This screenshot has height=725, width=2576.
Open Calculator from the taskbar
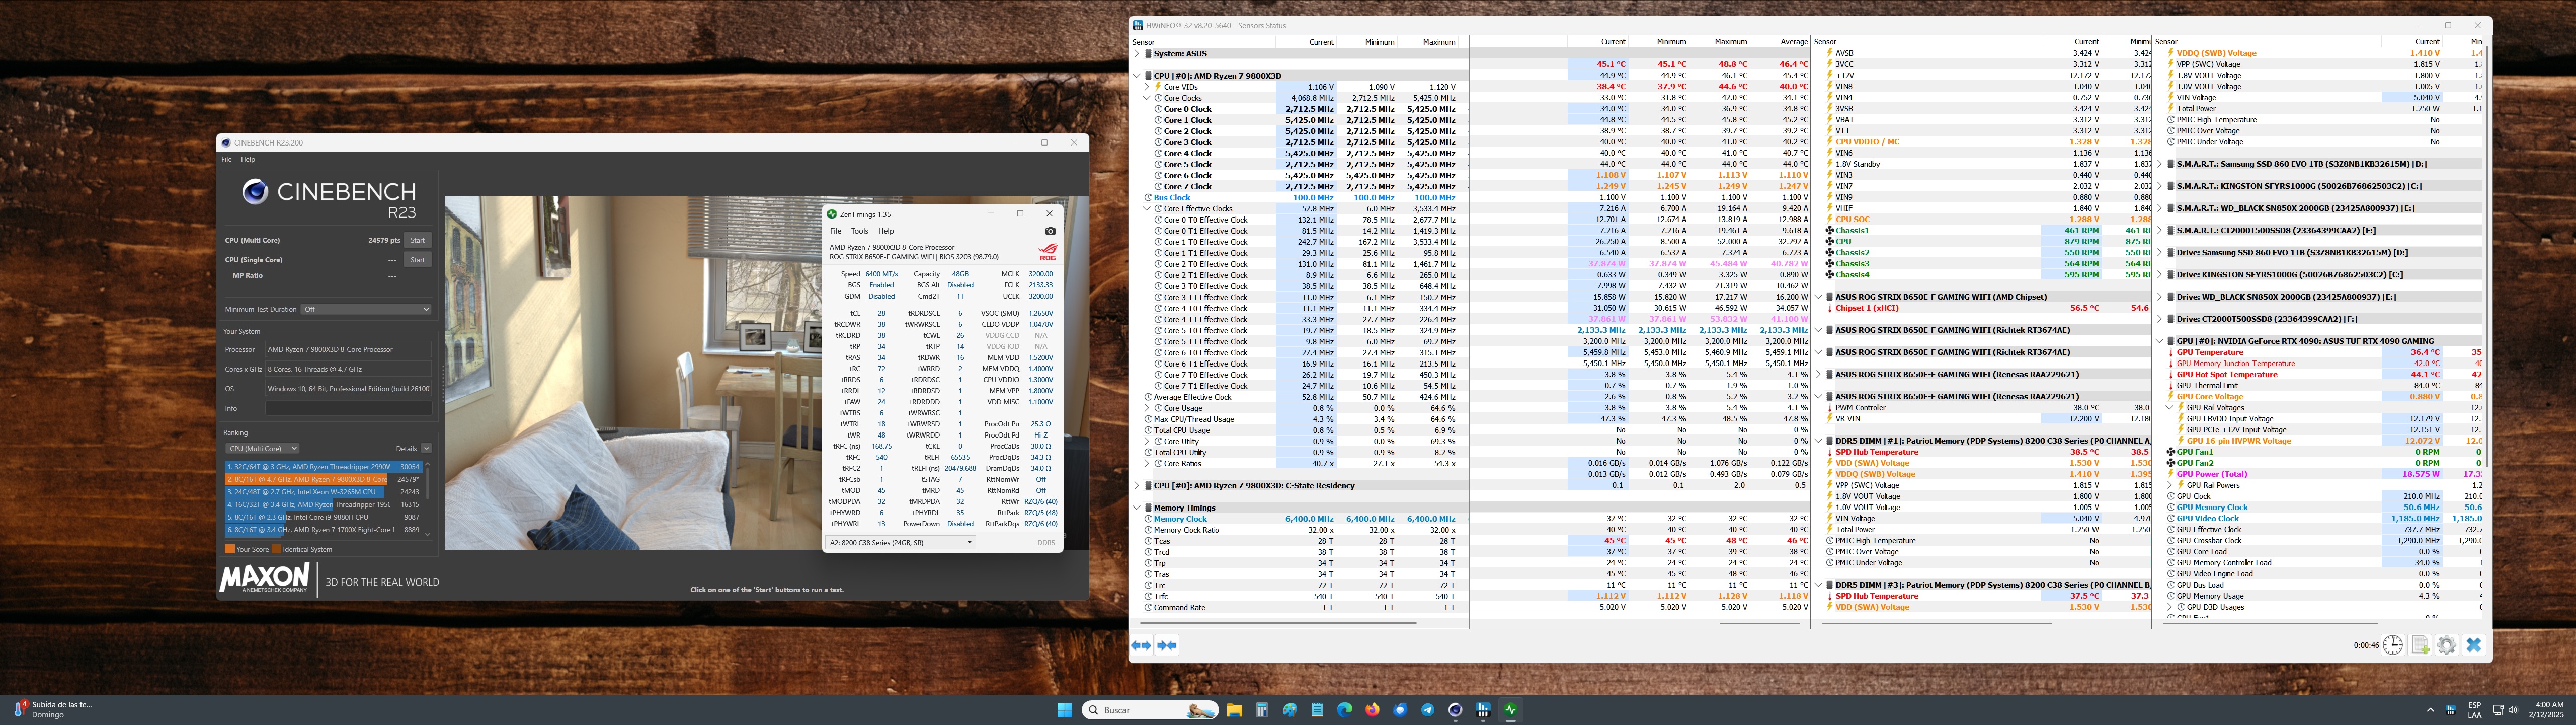[1262, 710]
